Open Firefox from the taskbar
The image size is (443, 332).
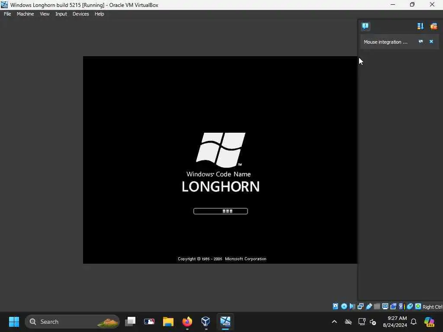(187, 322)
